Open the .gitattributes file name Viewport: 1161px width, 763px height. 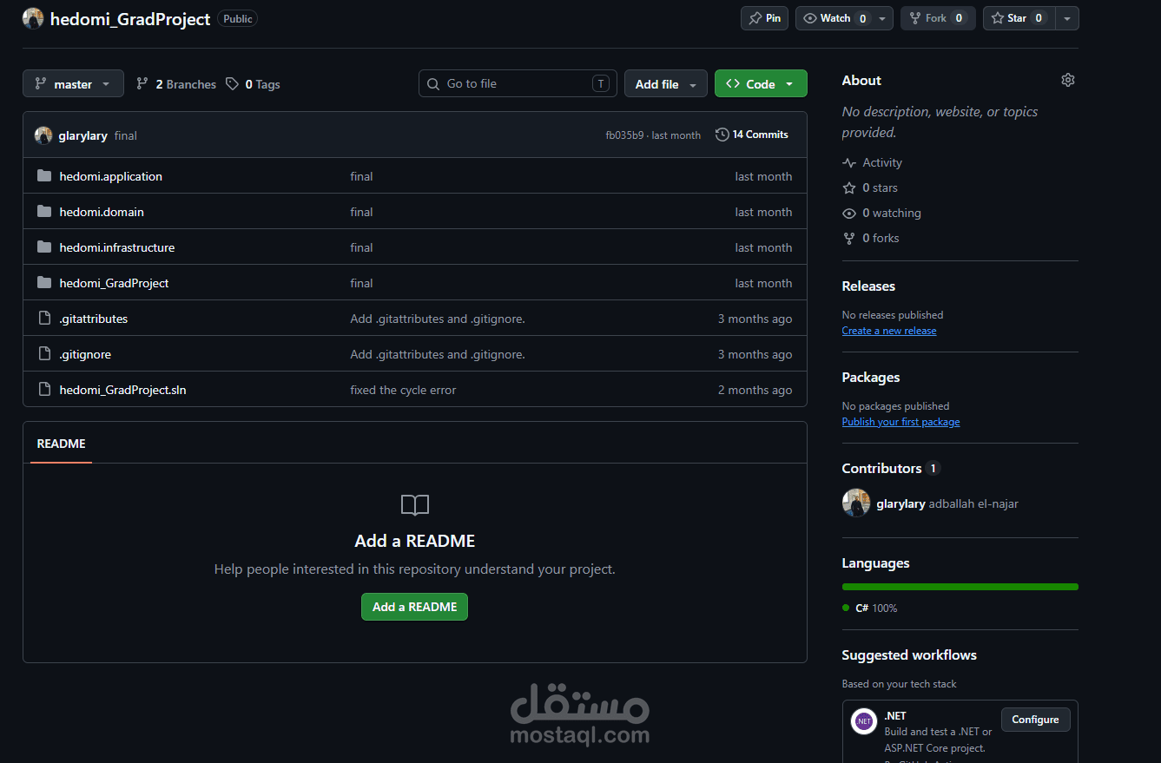(94, 319)
